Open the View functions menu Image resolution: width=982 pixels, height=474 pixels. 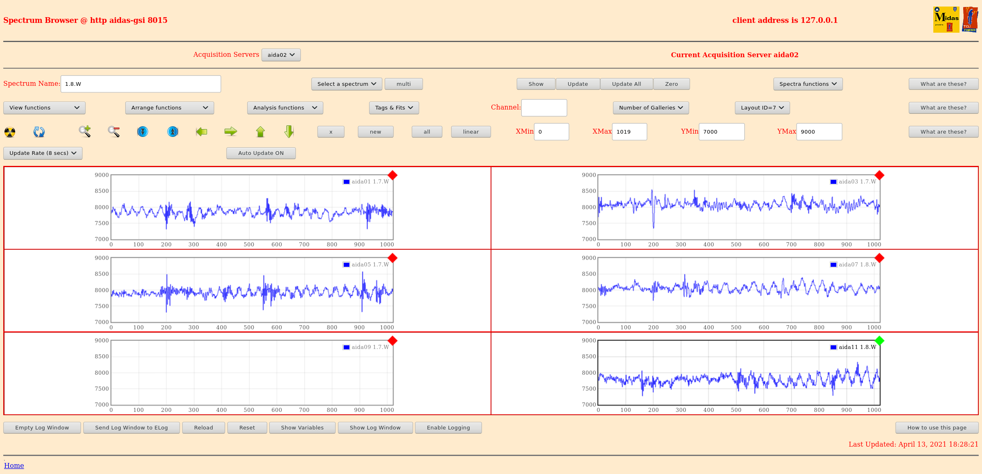44,108
